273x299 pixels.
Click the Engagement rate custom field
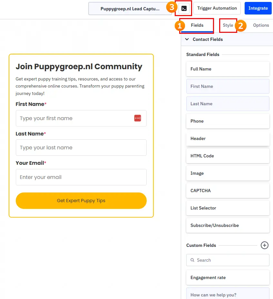click(x=228, y=277)
